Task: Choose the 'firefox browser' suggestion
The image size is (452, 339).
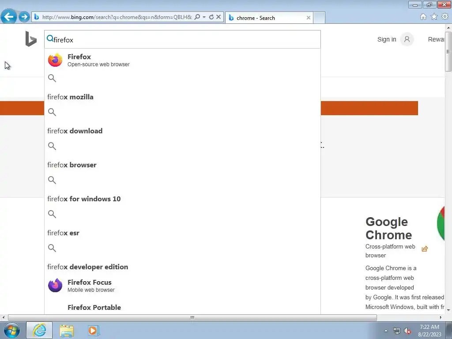Action: click(x=72, y=165)
